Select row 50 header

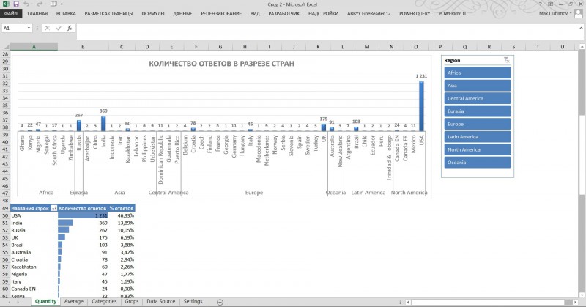point(5,215)
